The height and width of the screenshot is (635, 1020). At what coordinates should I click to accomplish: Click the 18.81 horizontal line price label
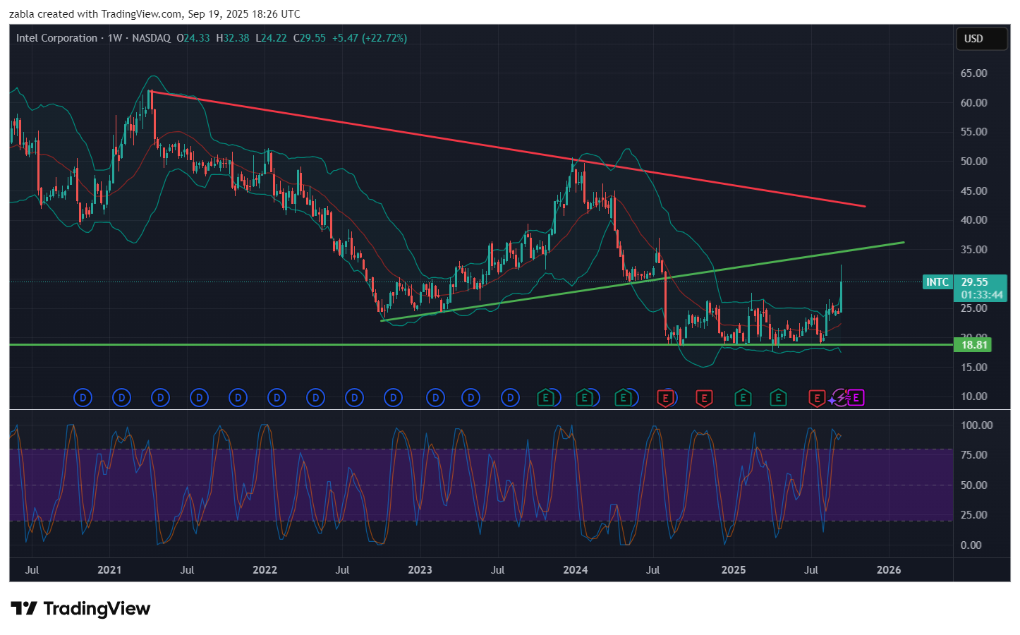[x=974, y=345]
